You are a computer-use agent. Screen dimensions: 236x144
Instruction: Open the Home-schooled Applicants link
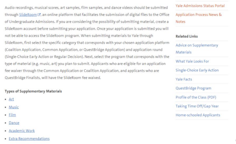[198, 115]
